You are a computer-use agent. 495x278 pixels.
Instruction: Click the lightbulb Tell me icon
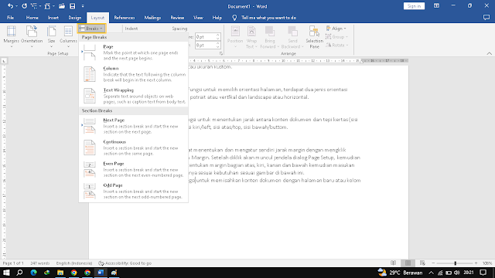point(234,18)
